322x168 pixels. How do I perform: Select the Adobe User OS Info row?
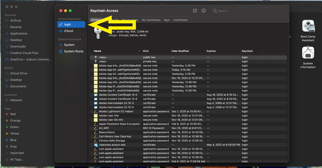tap(188, 120)
